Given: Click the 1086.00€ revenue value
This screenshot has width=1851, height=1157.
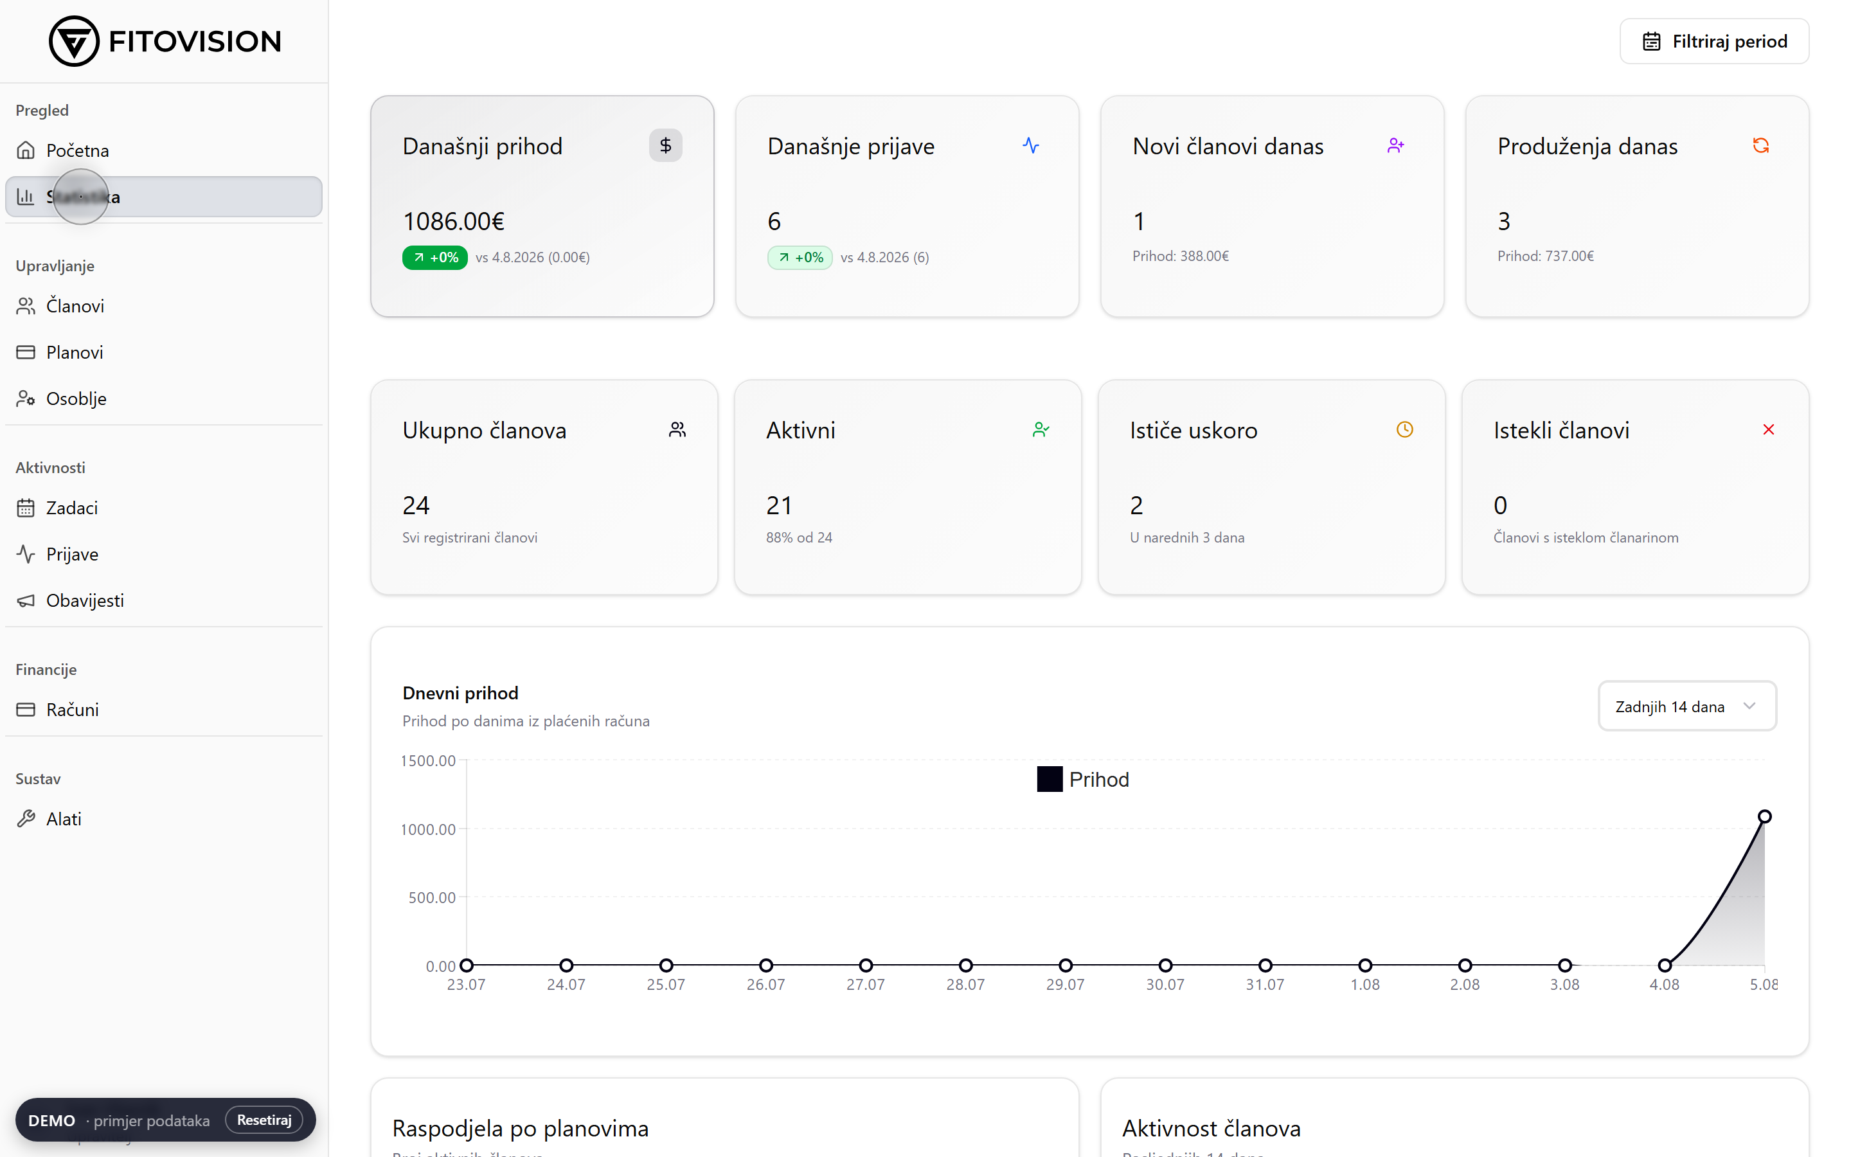Looking at the screenshot, I should [x=454, y=221].
